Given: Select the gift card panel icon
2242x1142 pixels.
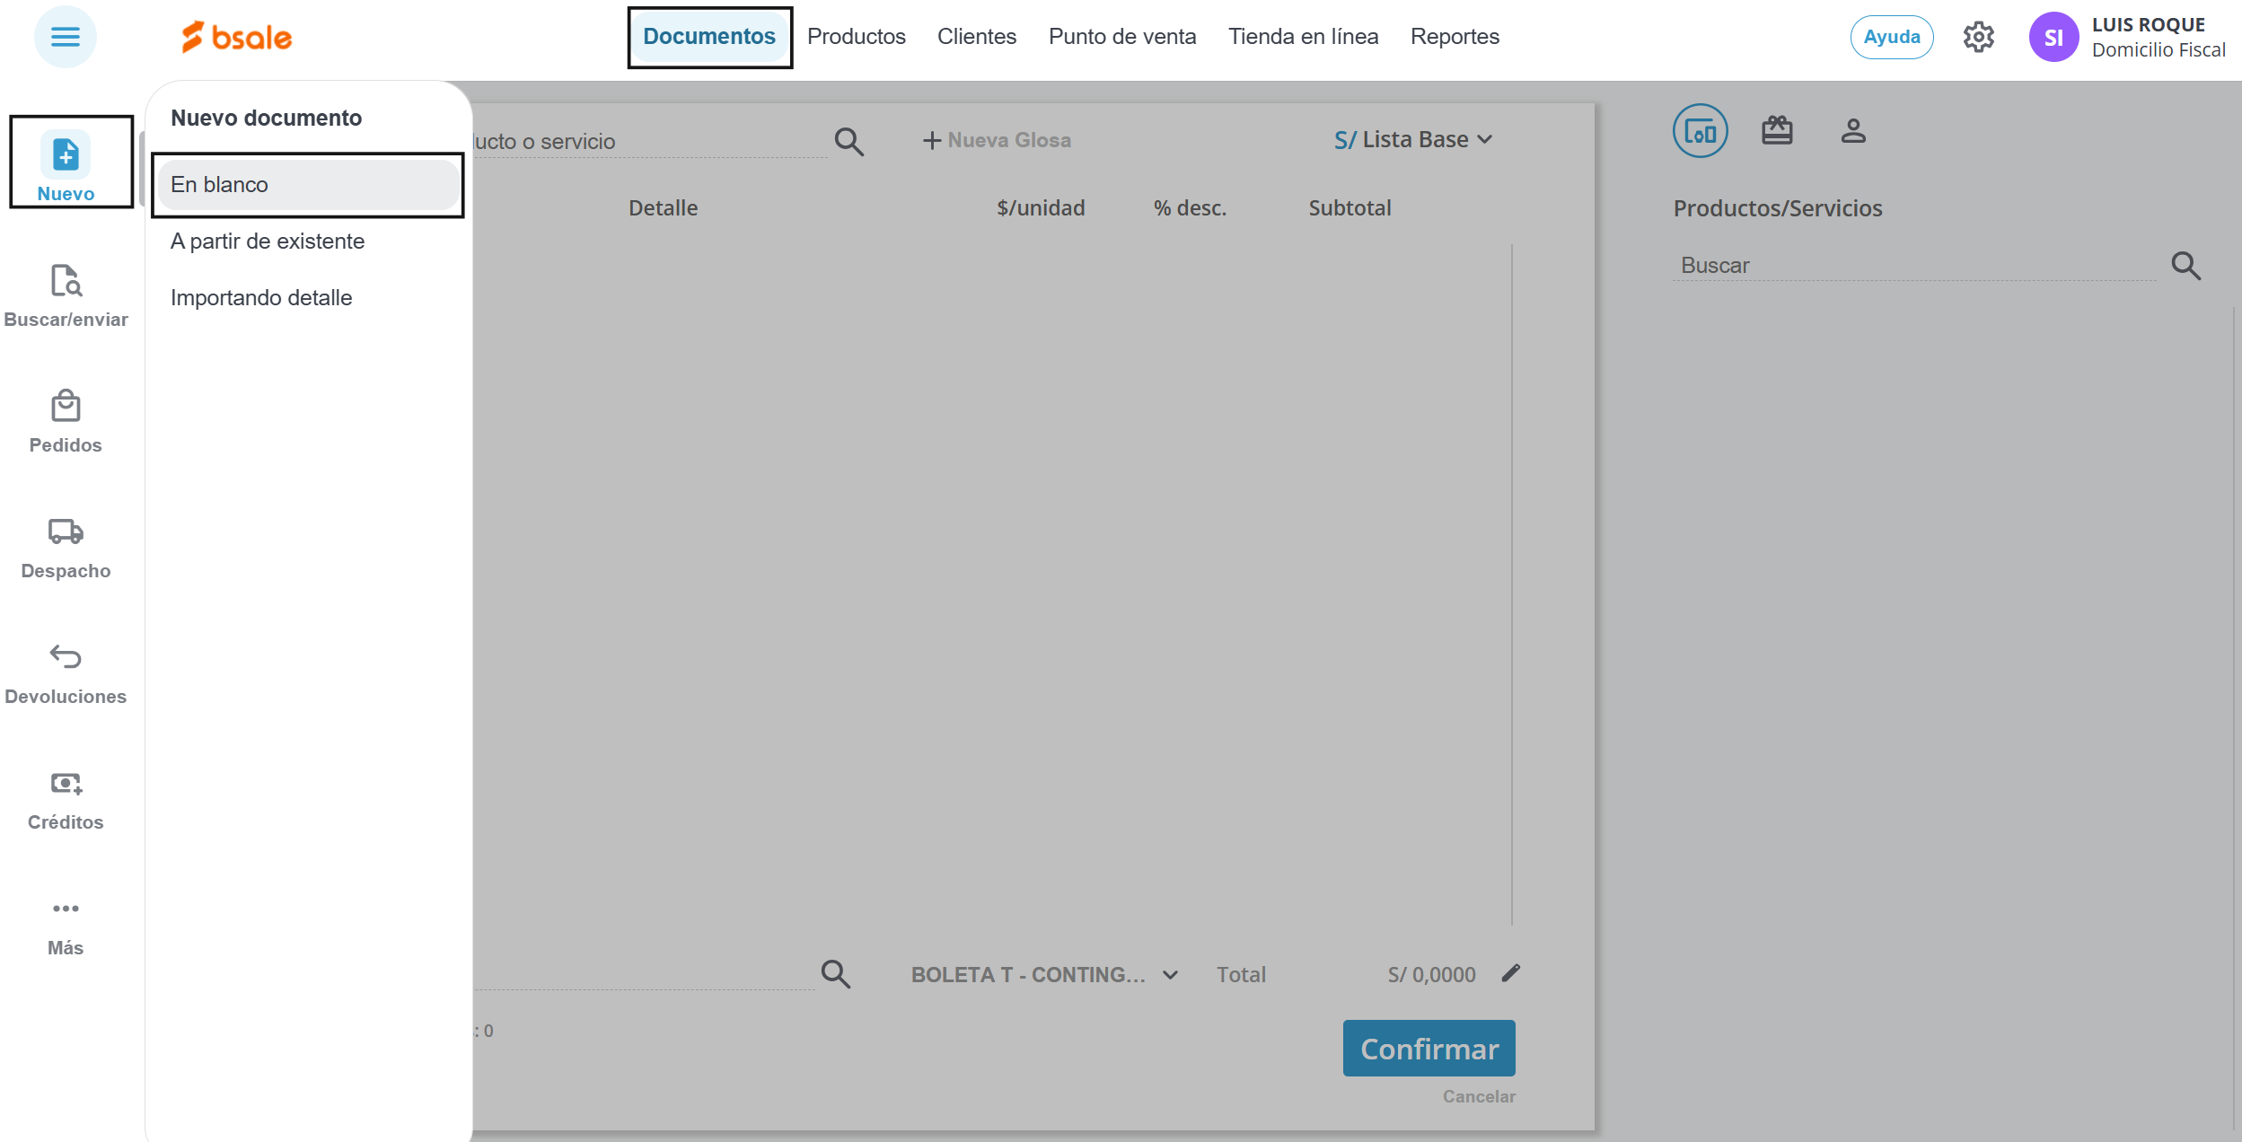Looking at the screenshot, I should (1777, 131).
